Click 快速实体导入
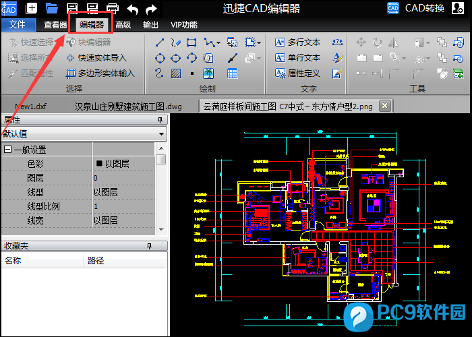 tap(96, 58)
